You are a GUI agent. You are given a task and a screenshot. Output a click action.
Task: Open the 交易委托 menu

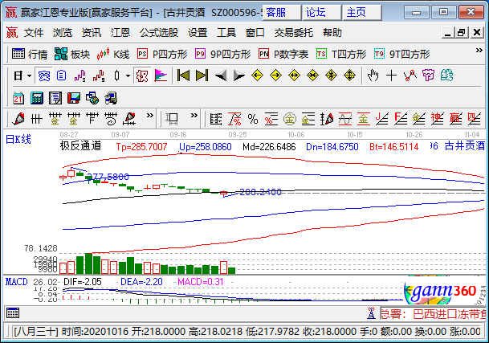(x=293, y=32)
